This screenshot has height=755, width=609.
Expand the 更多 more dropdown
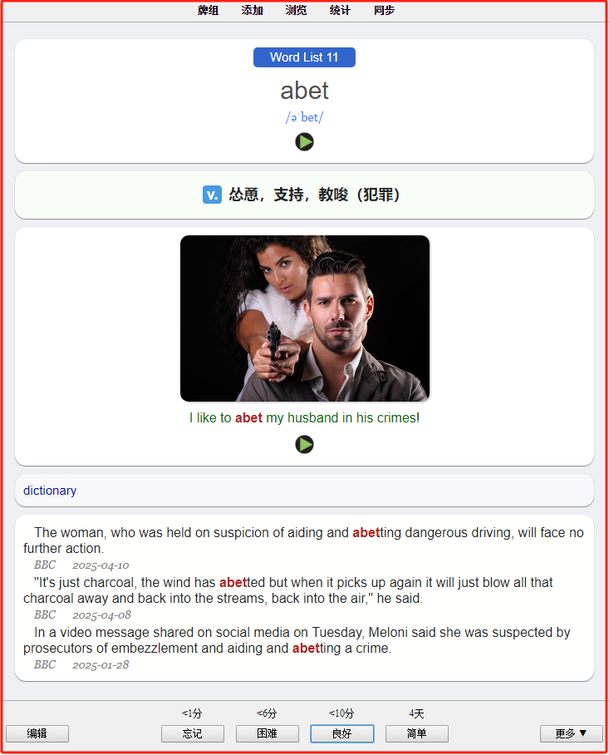571,734
